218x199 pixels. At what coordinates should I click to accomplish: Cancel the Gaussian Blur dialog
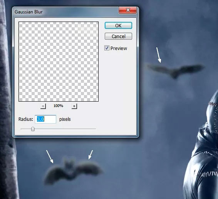(118, 37)
